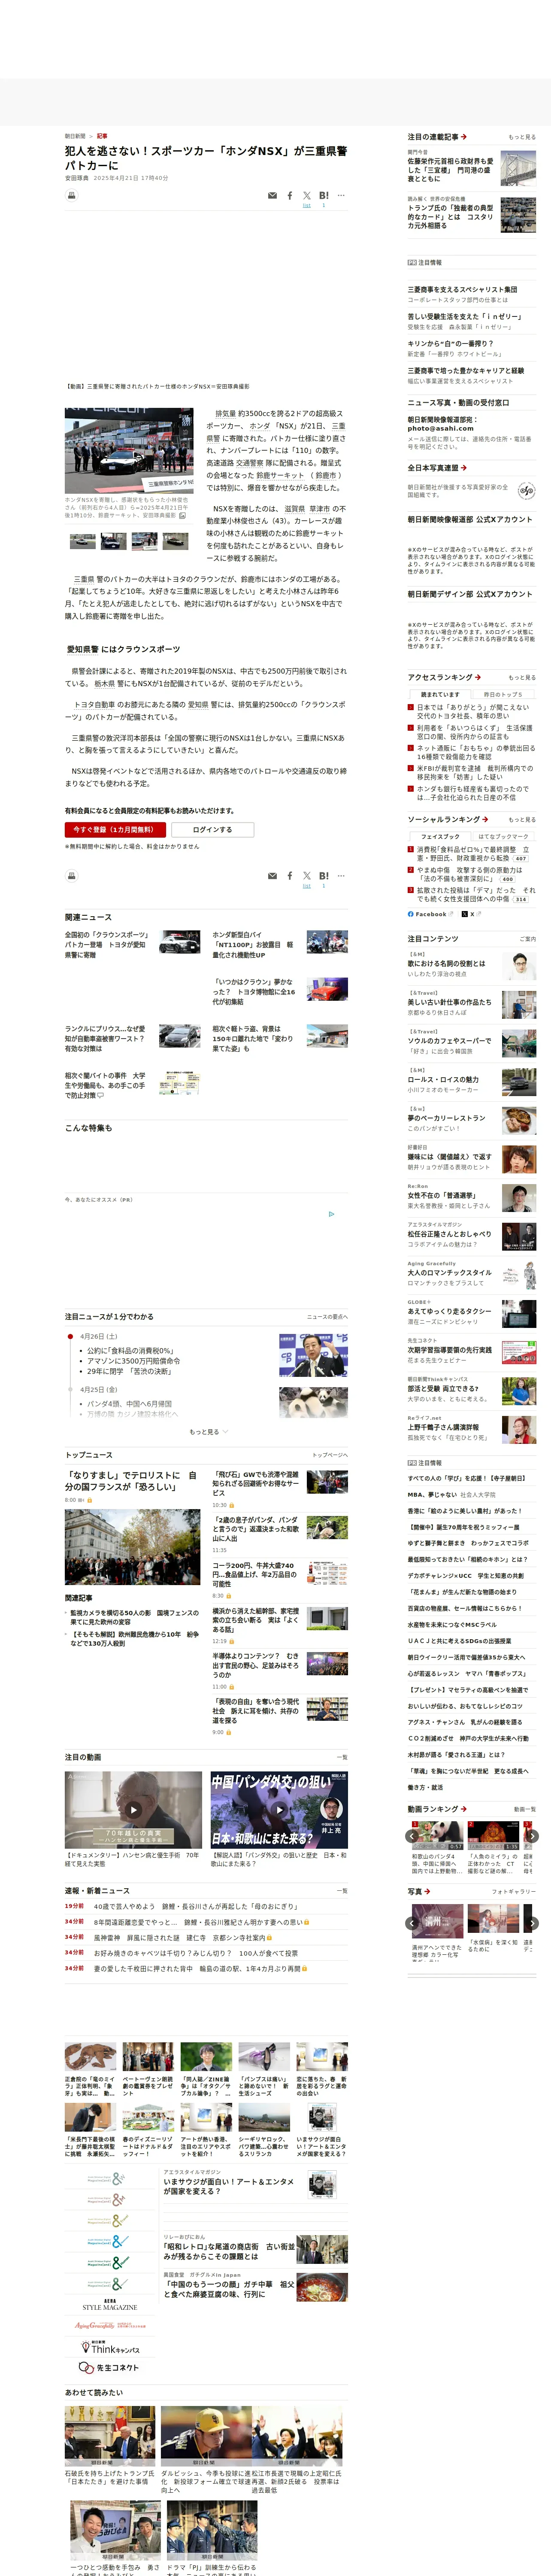Click the email icon below the registration buttons
This screenshot has width=551, height=2576.
point(272,876)
